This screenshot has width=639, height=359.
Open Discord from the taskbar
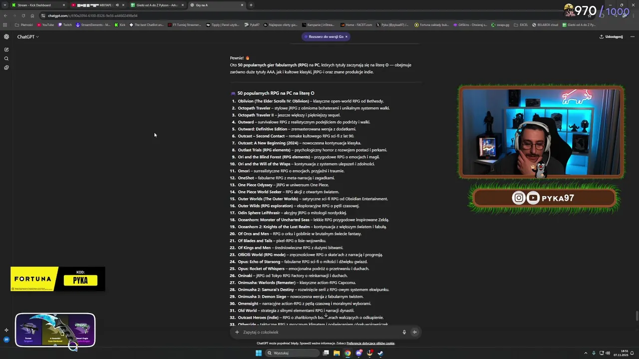(x=359, y=353)
